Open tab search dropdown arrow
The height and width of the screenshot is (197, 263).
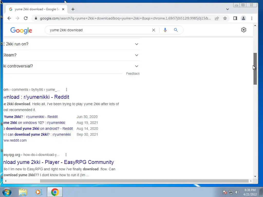pos(228,9)
